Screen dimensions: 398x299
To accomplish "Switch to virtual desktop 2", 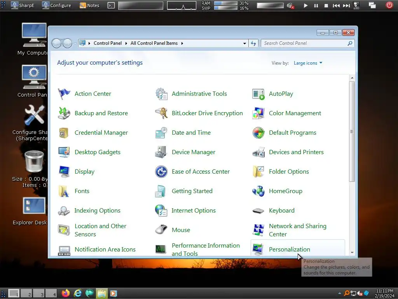I will point(26,294).
